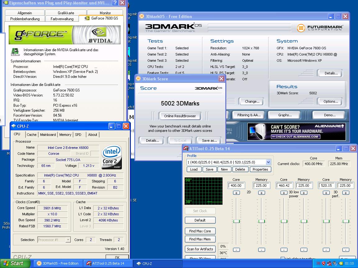Click Find Max Core button
358x268 pixels.
coord(200,231)
